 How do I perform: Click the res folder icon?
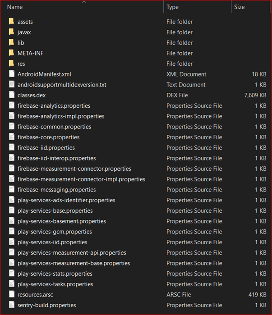tap(11, 63)
